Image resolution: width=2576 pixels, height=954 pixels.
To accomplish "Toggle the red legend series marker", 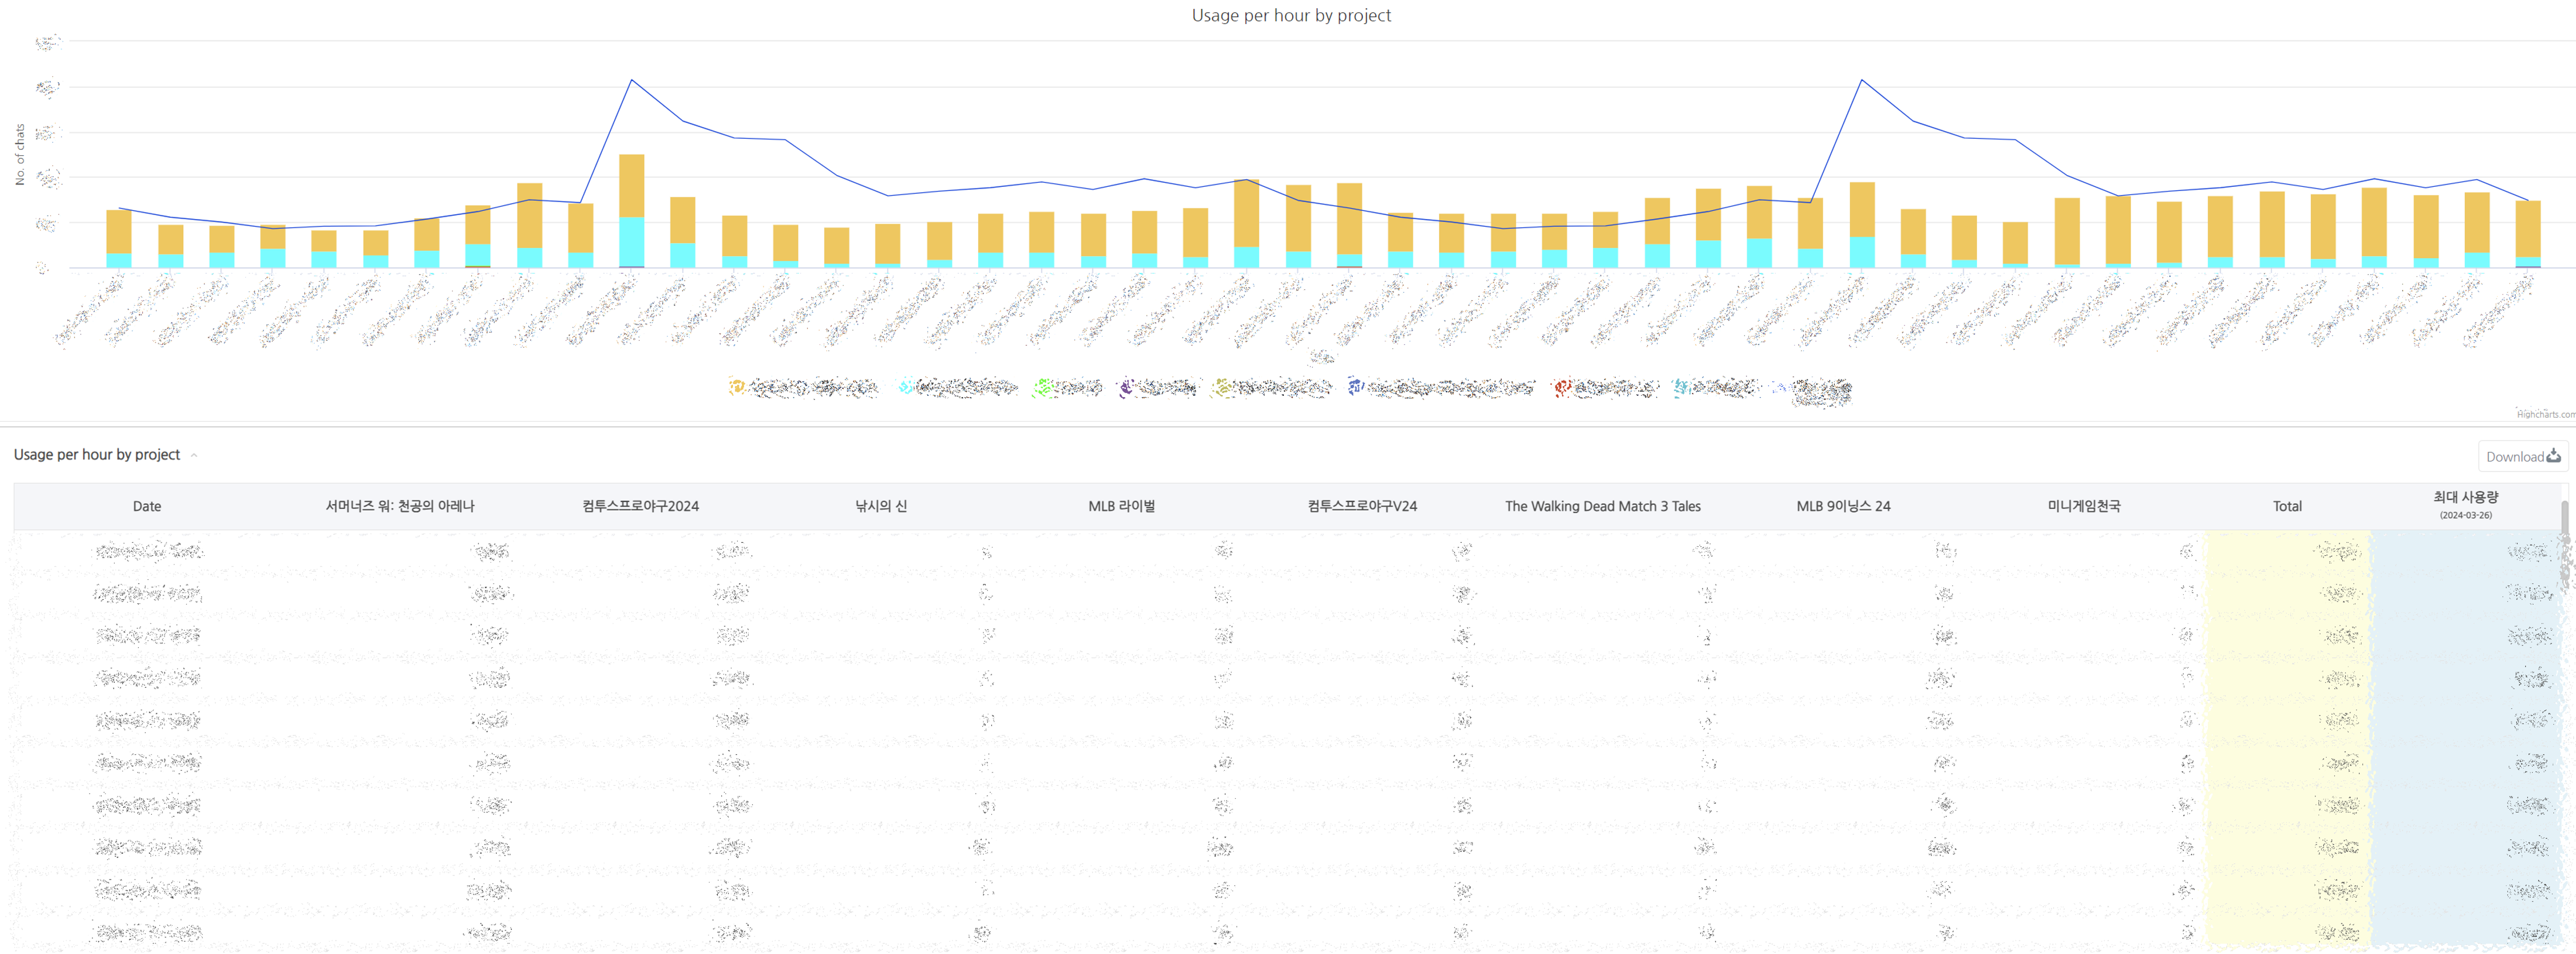I will pos(1562,387).
